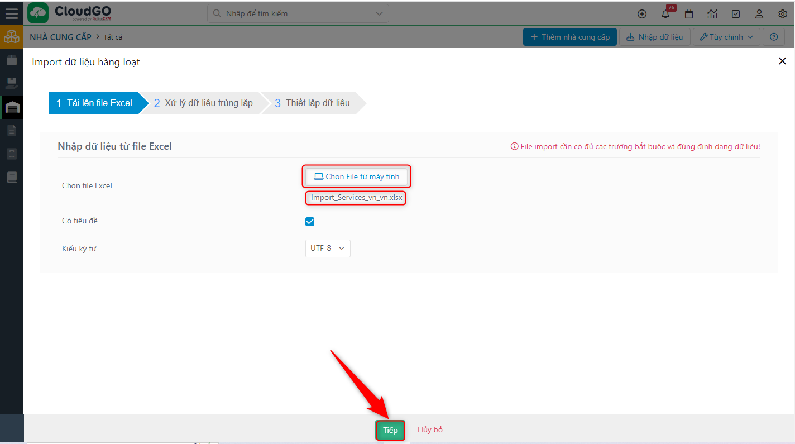The height and width of the screenshot is (444, 795).
Task: Click the Thêm nhà cung cấp button
Action: (x=569, y=37)
